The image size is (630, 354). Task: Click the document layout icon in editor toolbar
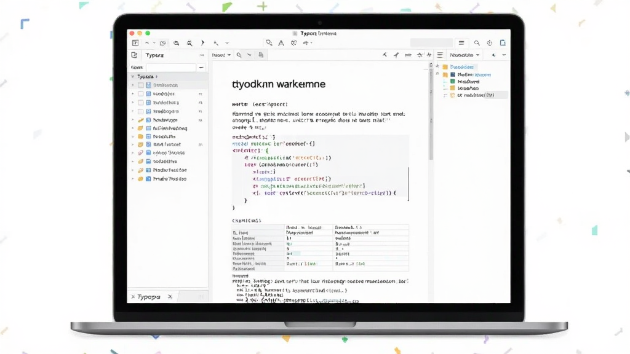(x=261, y=55)
